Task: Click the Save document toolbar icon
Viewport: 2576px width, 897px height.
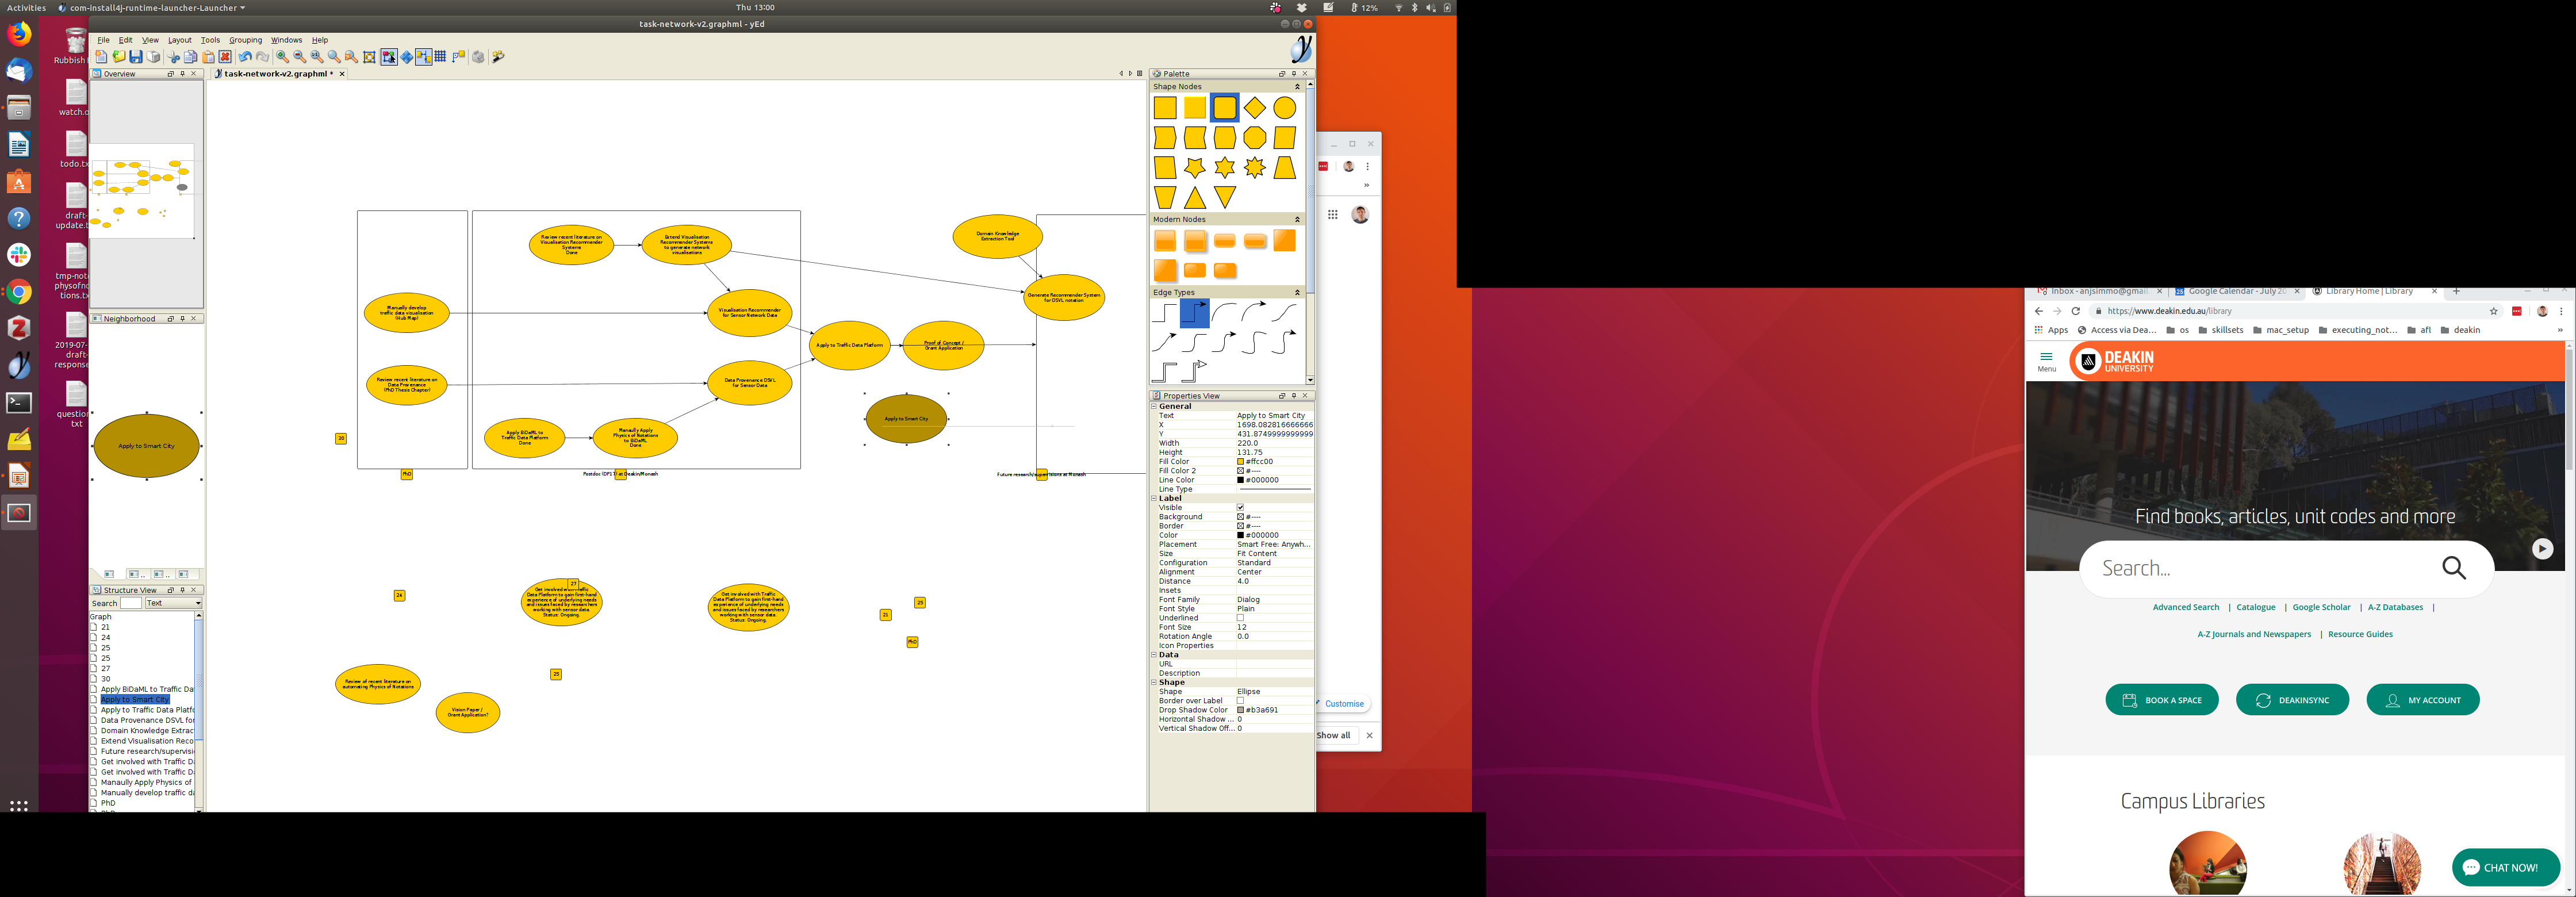Action: 136,57
